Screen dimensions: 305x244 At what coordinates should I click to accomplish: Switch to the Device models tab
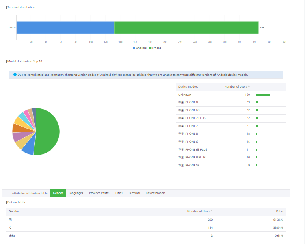155,193
